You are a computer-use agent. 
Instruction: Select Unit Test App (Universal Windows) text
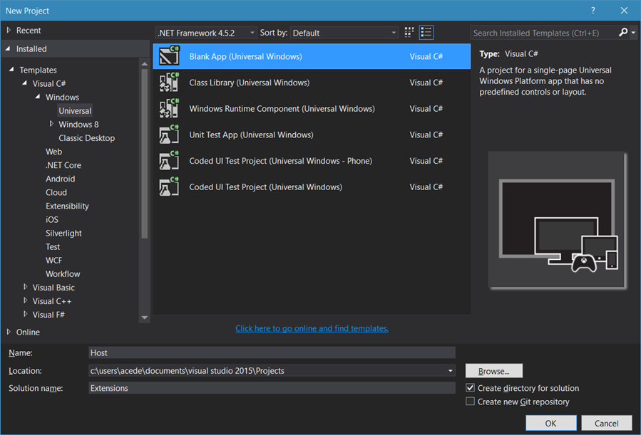pyautogui.click(x=251, y=135)
